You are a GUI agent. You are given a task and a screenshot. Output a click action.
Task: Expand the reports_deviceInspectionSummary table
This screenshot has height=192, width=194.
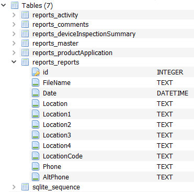[14, 34]
